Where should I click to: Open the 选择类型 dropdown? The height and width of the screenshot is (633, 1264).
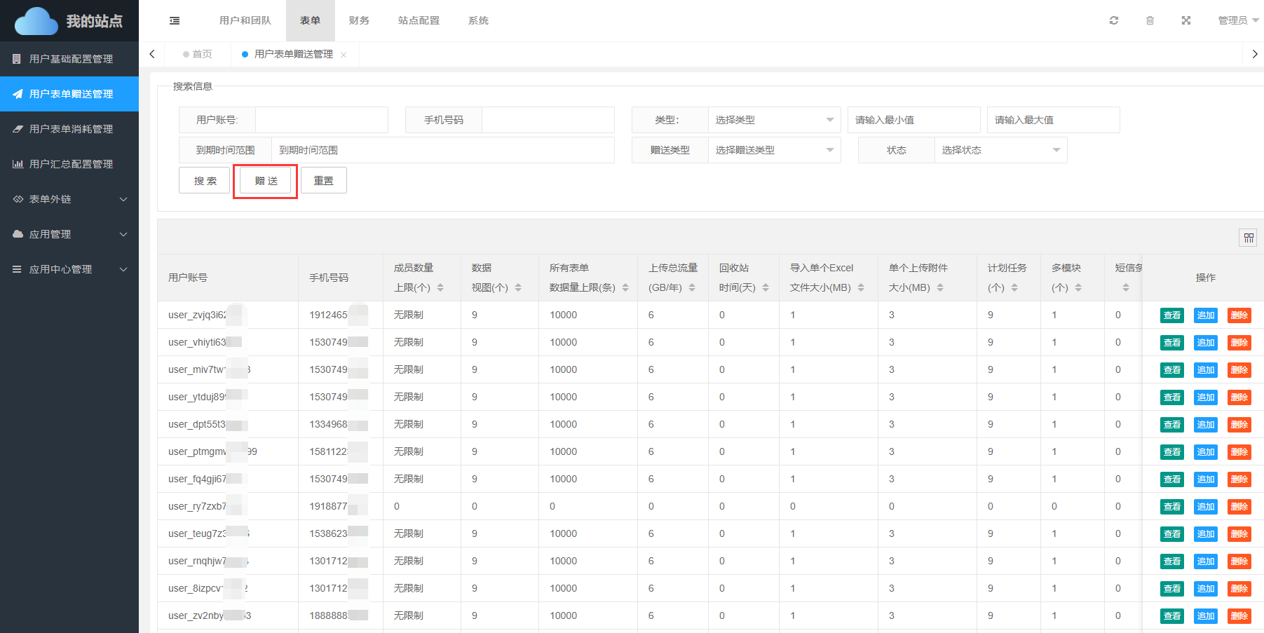[x=774, y=120]
